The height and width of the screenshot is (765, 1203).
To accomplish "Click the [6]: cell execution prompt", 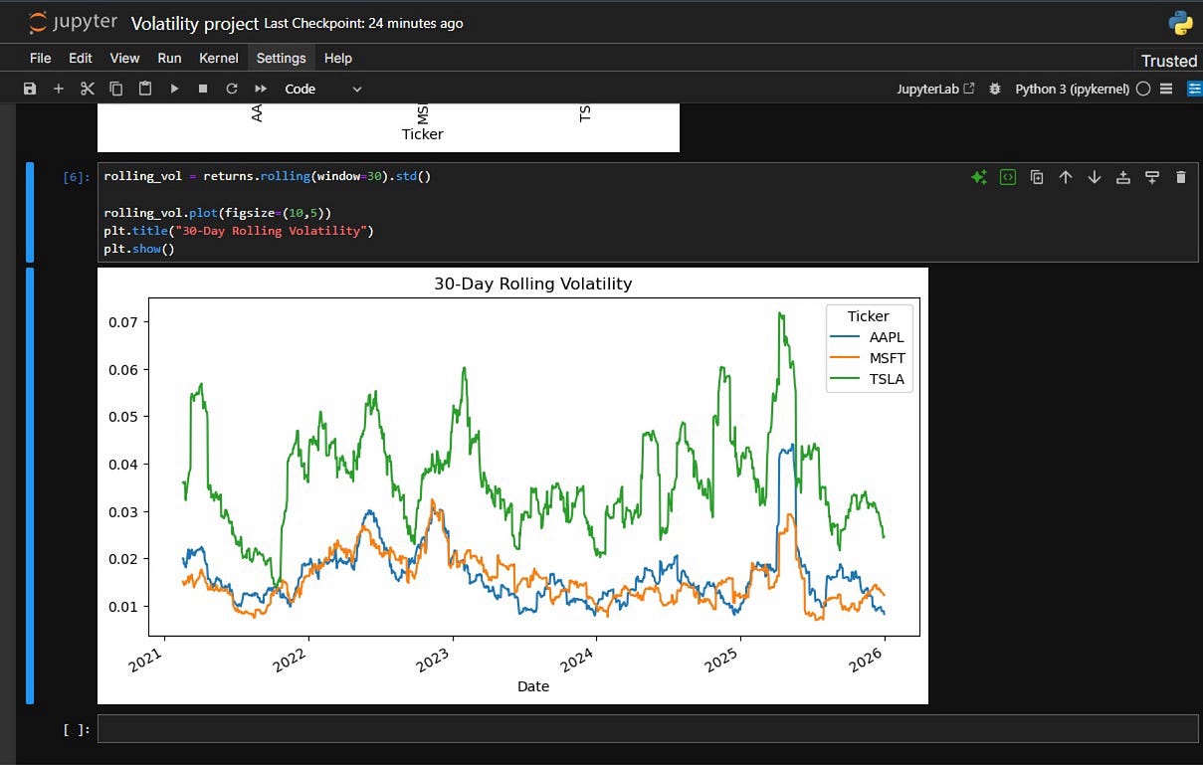I will tap(77, 177).
